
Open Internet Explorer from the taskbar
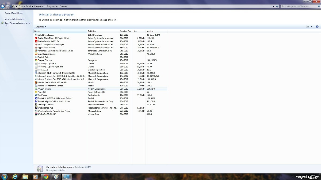pyautogui.click(x=15, y=177)
